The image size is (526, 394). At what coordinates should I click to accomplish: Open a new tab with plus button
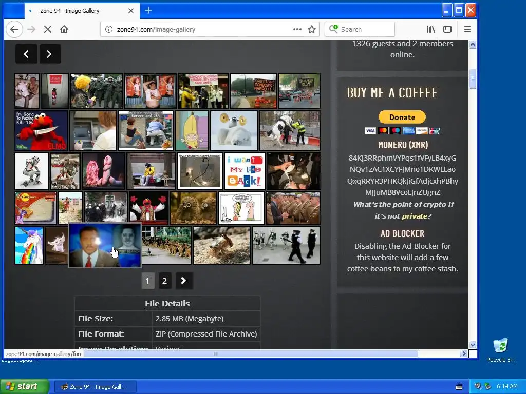click(148, 10)
